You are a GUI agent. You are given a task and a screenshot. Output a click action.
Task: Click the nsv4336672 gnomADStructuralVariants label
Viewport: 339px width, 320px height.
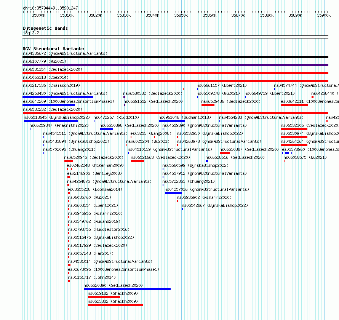point(65,53)
